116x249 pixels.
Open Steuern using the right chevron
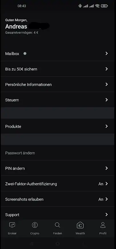point(107,100)
